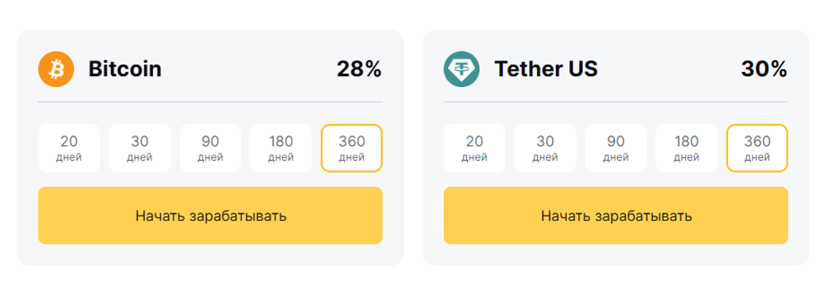
Task: Click the divider line in Bitcoin card
Action: click(x=210, y=102)
